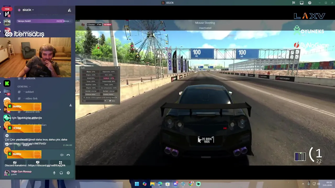The height and width of the screenshot is (188, 335).
Task: Open Microsoft Edge from taskbar
Action: [x=160, y=184]
